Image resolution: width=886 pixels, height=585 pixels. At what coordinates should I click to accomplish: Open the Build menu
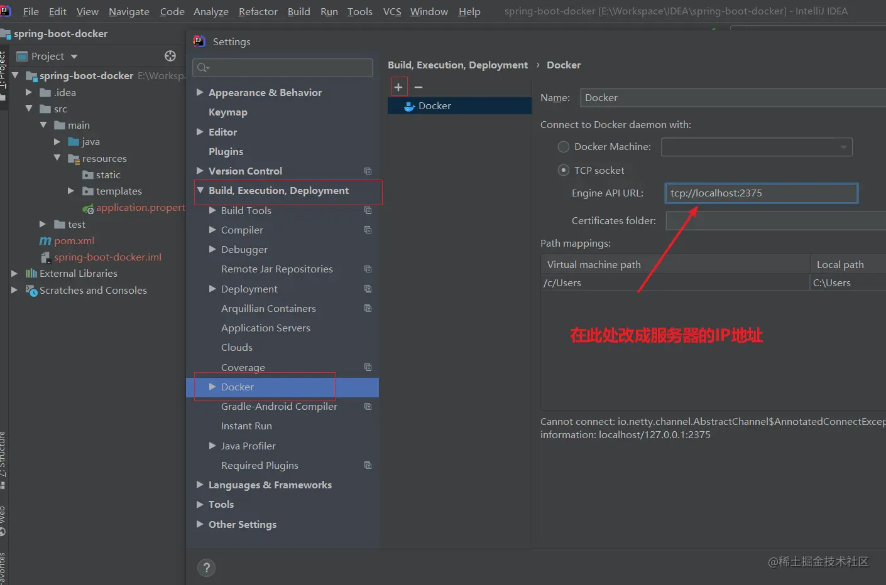click(298, 11)
